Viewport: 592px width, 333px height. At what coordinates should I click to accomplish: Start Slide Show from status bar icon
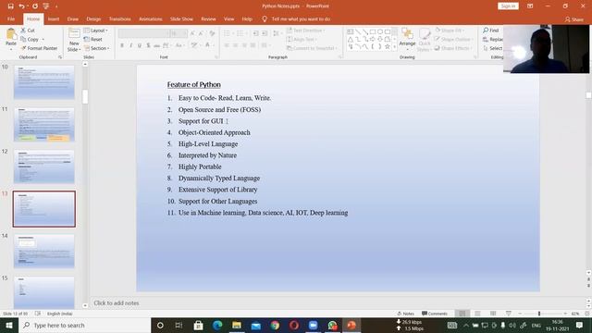click(509, 314)
